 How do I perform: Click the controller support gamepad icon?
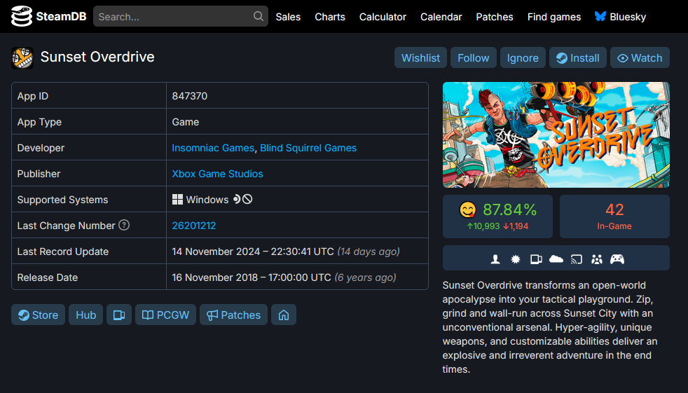click(x=617, y=259)
